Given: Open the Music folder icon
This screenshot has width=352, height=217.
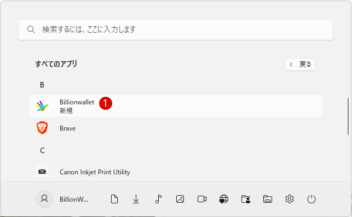Looking at the screenshot, I should (x=158, y=199).
